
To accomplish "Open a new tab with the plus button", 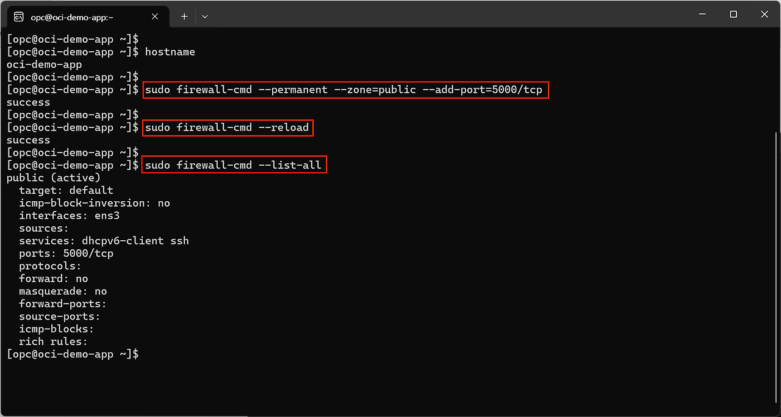I will click(x=184, y=16).
